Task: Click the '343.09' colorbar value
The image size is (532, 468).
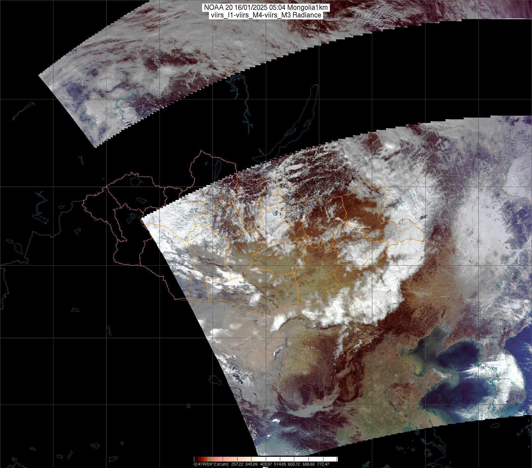Action: pyautogui.click(x=251, y=464)
